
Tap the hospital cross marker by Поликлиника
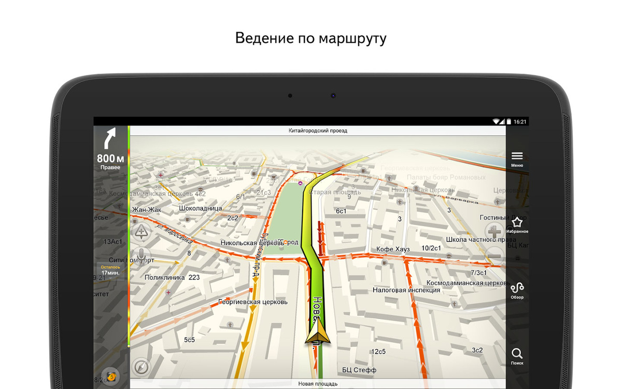point(168,293)
